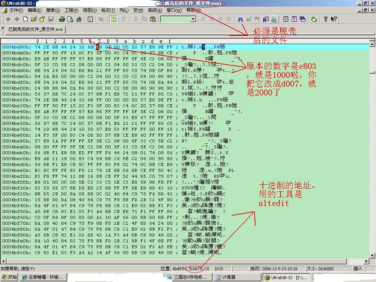Click the vertical scrollbar up arrow
Screen dimensions: 376x282
pyautogui.click(x=372, y=44)
